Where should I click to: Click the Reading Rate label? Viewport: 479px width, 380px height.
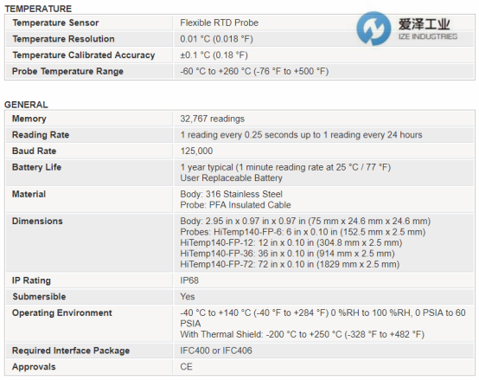(41, 135)
